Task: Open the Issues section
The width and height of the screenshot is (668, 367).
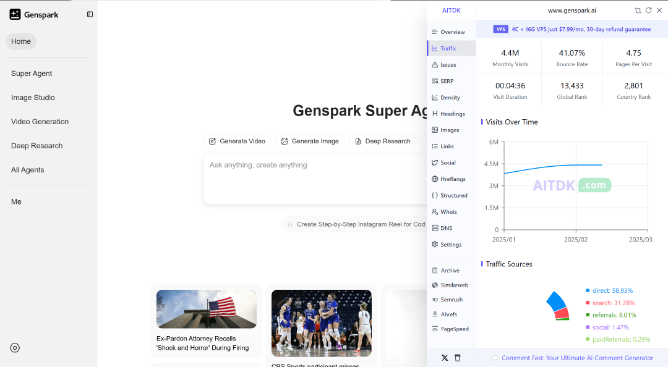Action: pos(451,65)
